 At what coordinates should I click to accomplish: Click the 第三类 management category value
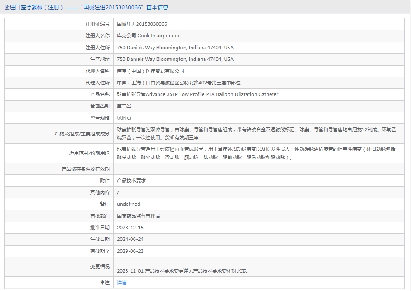(124, 106)
